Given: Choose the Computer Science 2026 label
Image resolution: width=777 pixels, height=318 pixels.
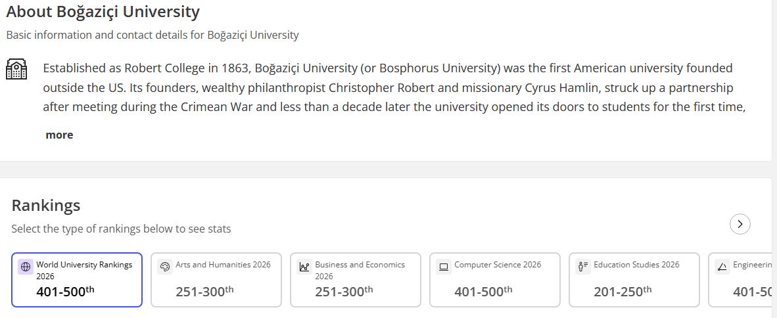Looking at the screenshot, I should point(498,265).
